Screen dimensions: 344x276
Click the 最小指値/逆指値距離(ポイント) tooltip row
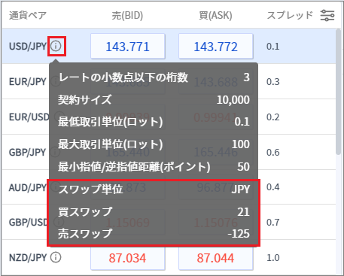click(154, 167)
